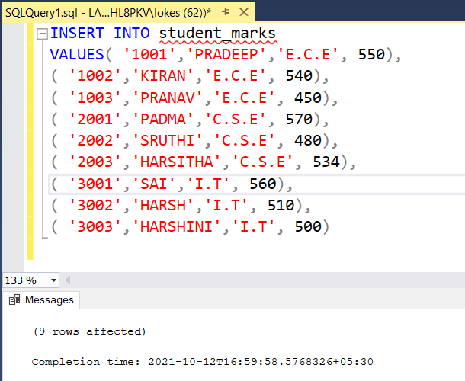Click the 'HARSH' string value
This screenshot has height=381, width=465.
pyautogui.click(x=163, y=205)
